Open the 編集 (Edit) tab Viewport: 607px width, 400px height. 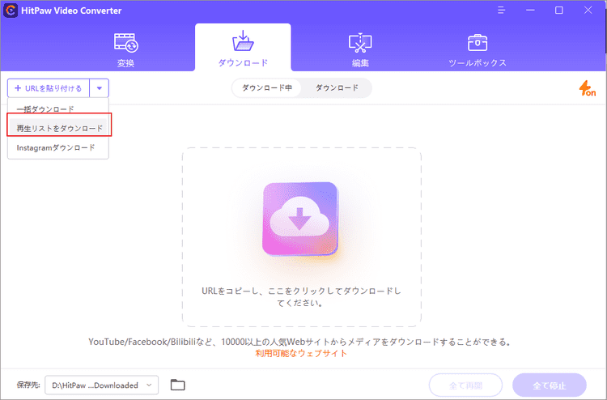coord(360,50)
